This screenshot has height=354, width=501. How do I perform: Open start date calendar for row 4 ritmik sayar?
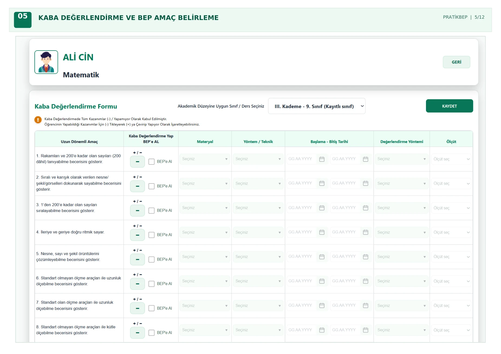tap(322, 232)
